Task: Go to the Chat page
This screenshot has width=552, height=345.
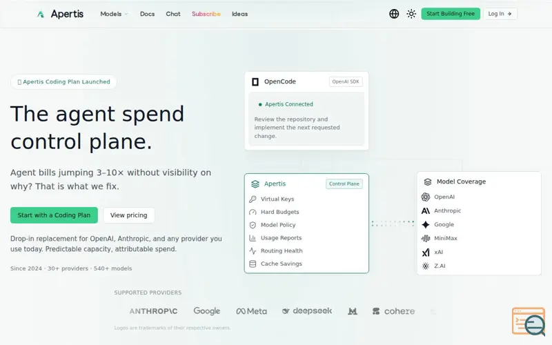Action: coord(173,14)
